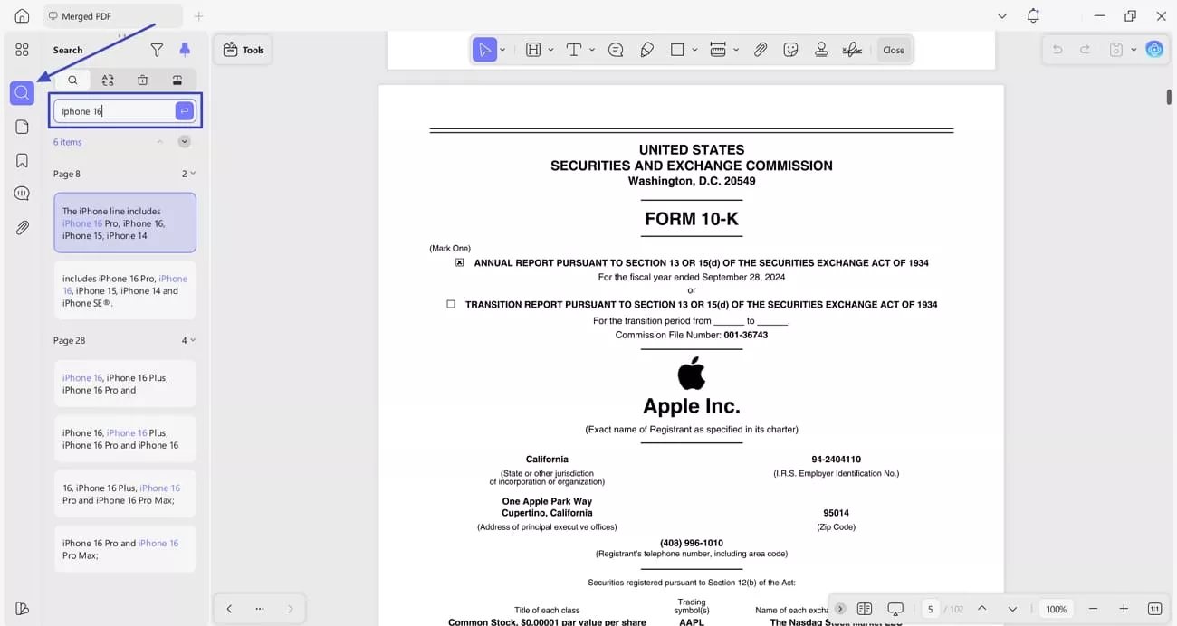Select the rectangle shape tool
The height and width of the screenshot is (626, 1177).
click(x=677, y=50)
